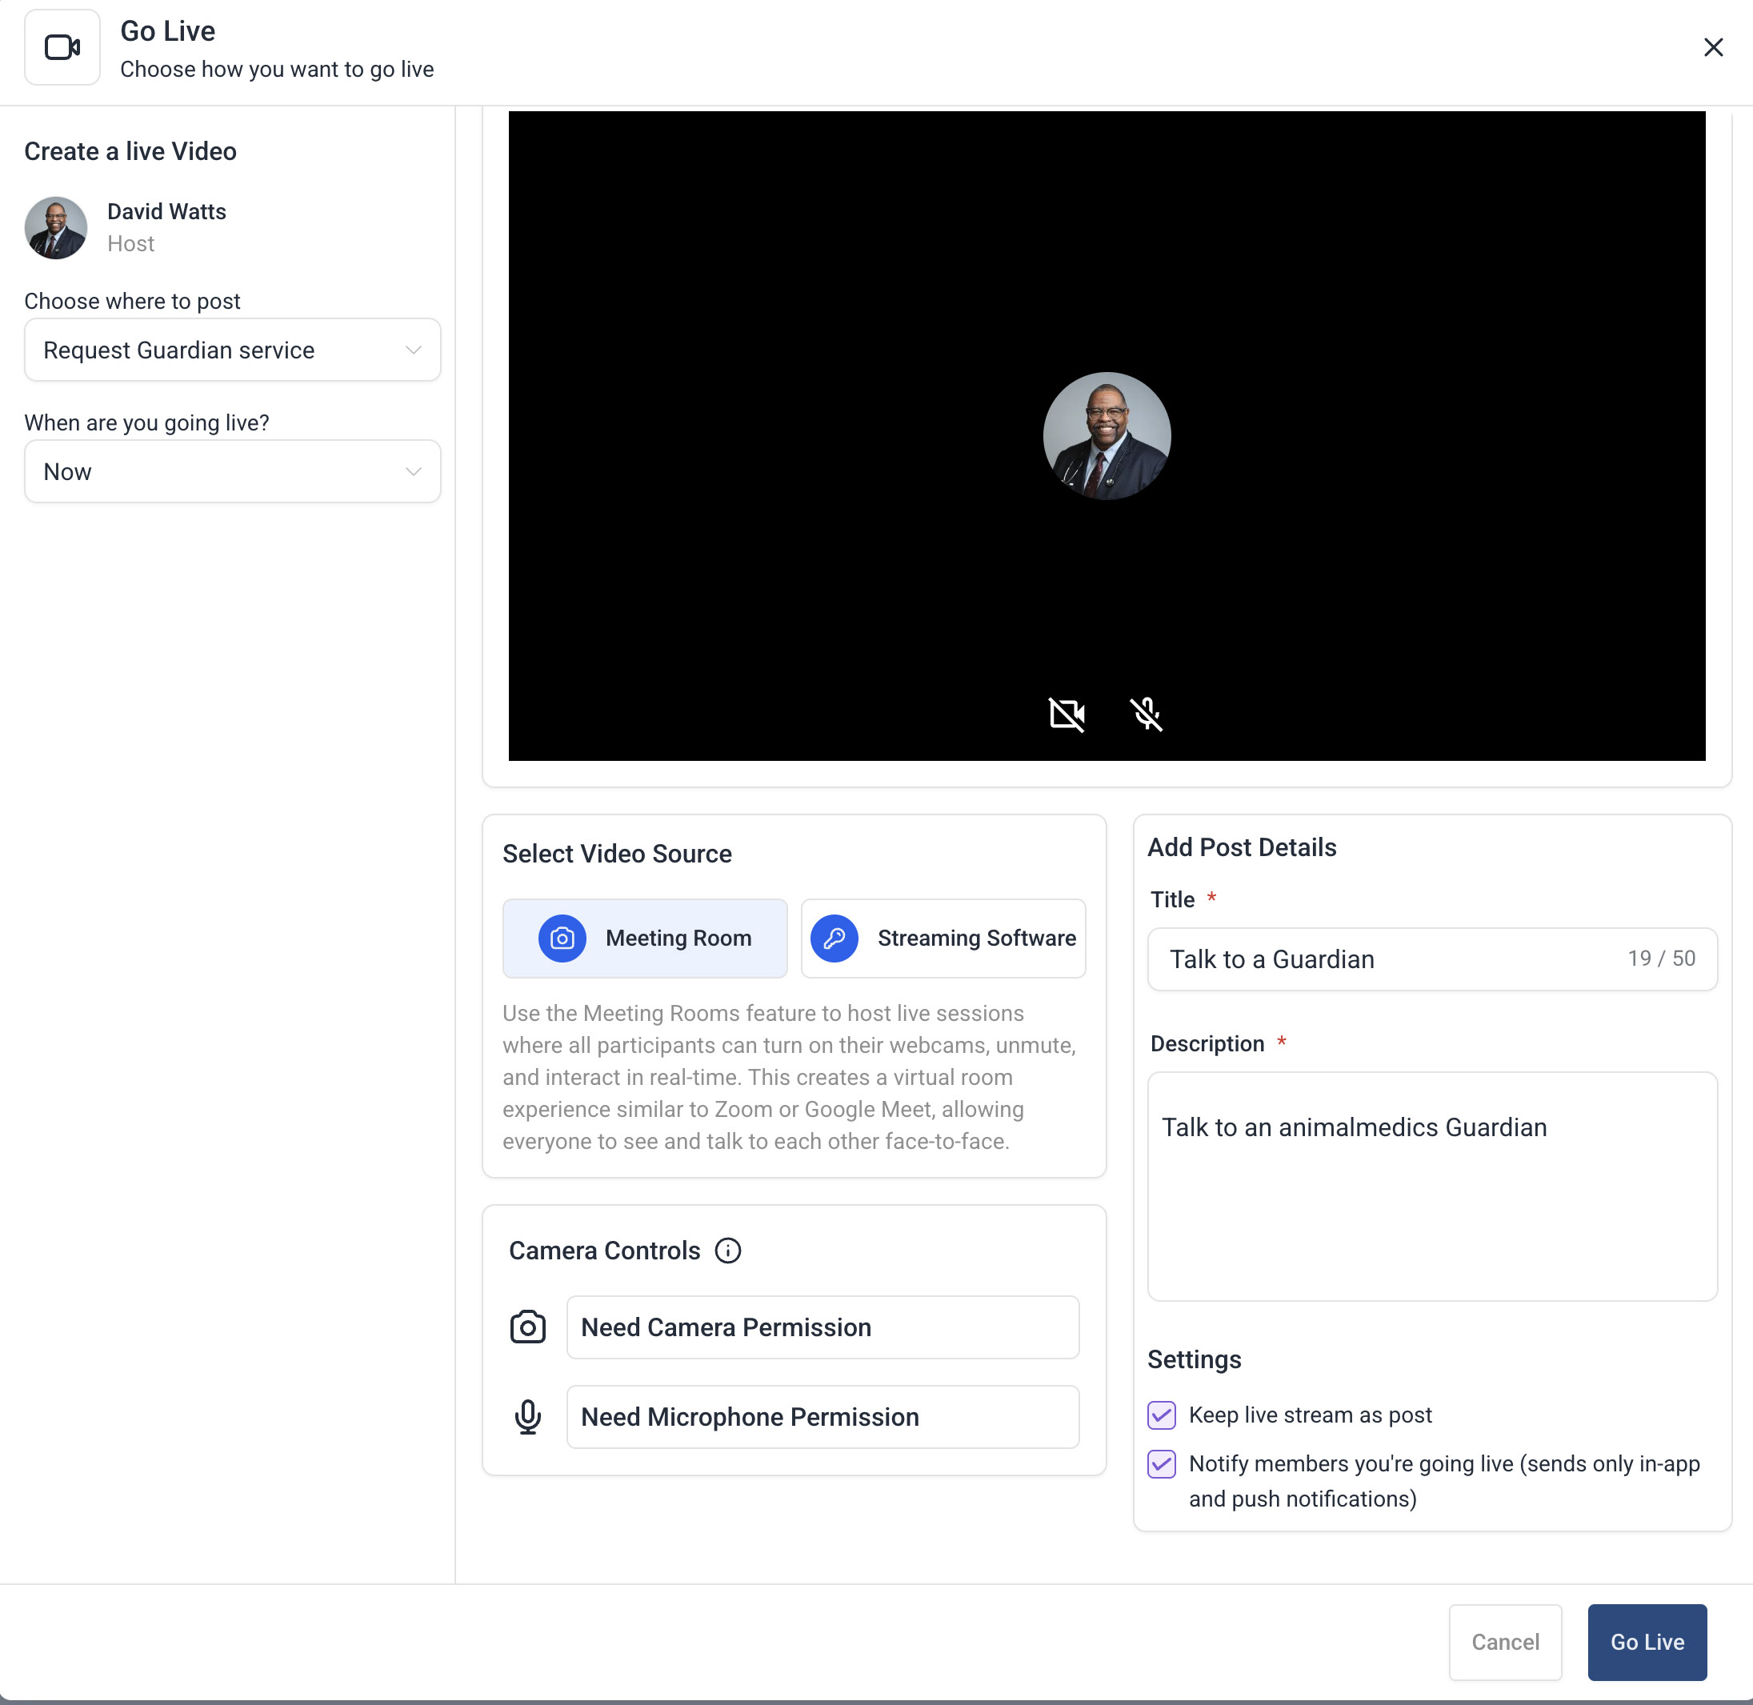Click the blue key icon on Streaming Software
This screenshot has height=1705, width=1753.
834,938
